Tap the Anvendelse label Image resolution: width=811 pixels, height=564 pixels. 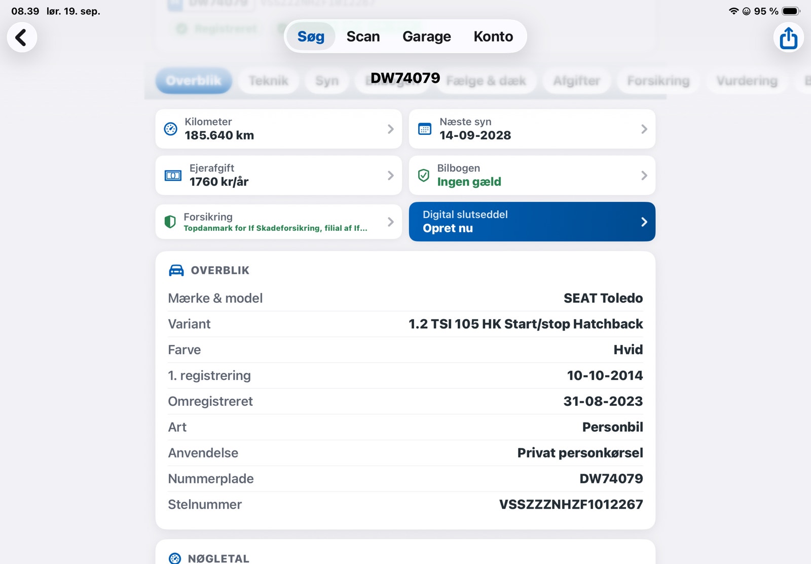pyautogui.click(x=203, y=453)
